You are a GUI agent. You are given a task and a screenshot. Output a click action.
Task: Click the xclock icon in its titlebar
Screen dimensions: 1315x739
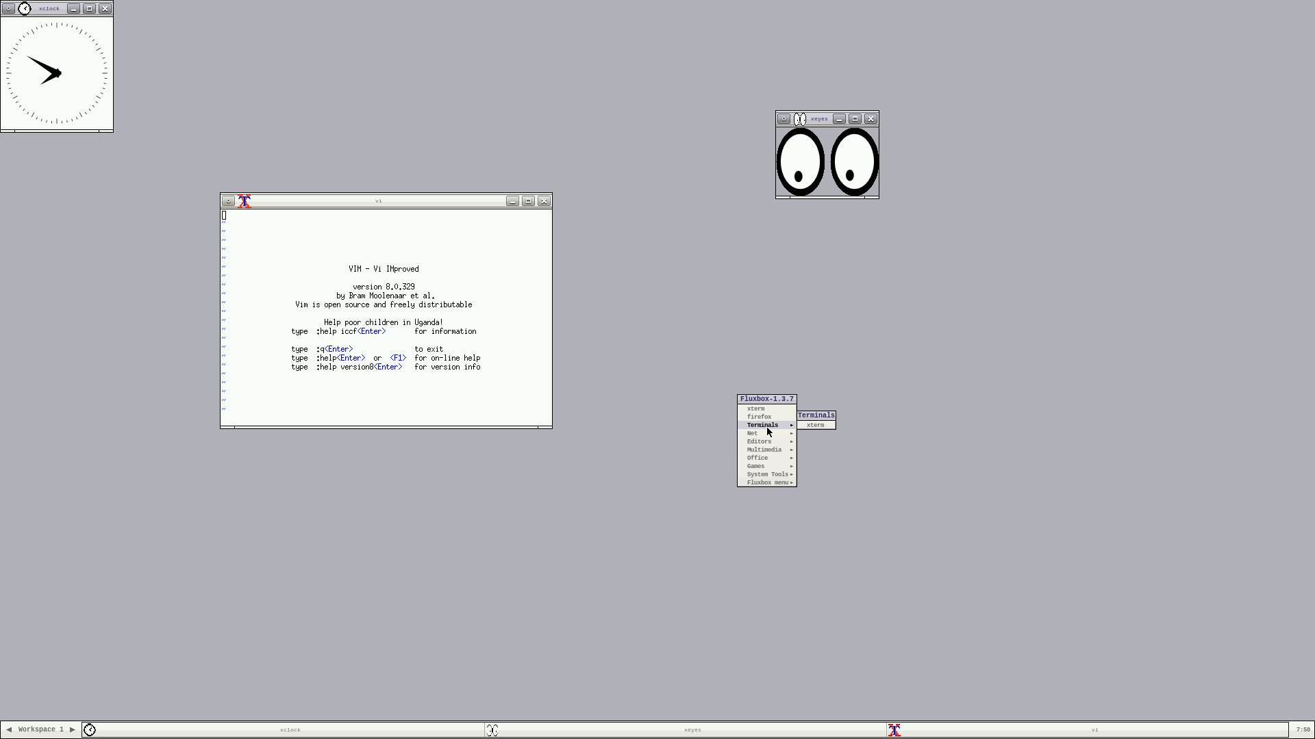(25, 9)
